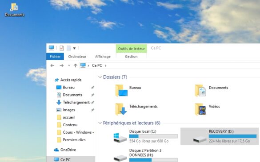Viewport: 260px width, 162px height.
Task: Click the pin icon next to Téléchargements
Action: pyautogui.click(x=92, y=102)
